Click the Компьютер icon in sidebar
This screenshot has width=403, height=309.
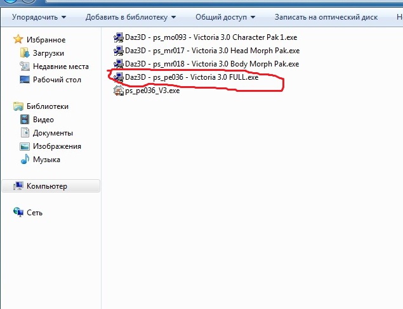18,186
